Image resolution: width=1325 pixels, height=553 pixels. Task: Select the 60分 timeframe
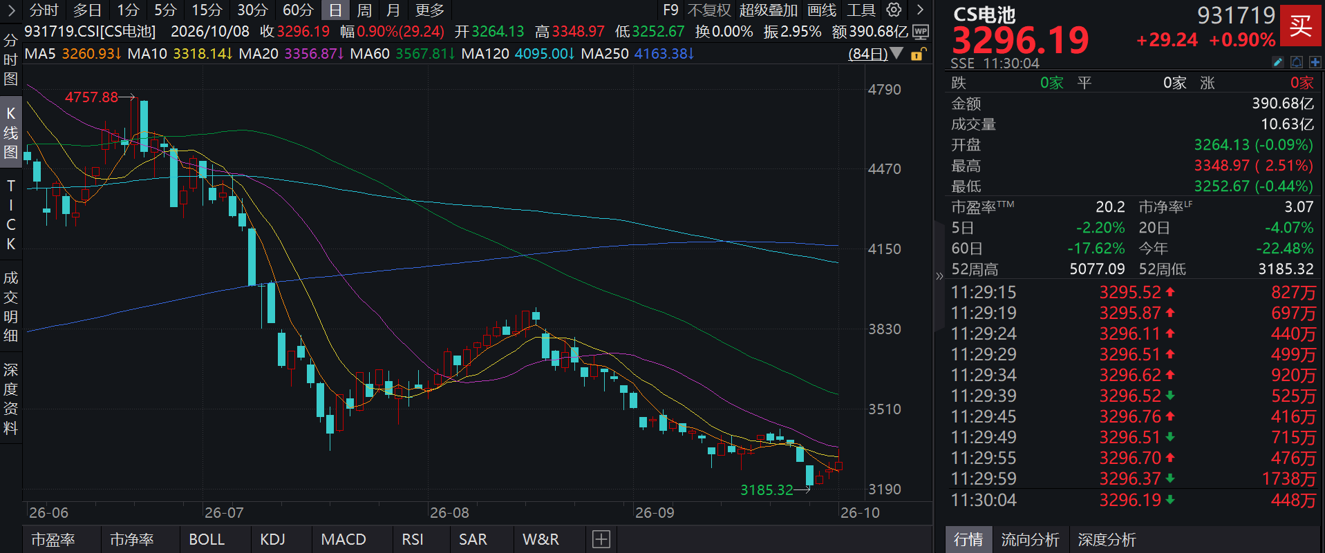[298, 10]
